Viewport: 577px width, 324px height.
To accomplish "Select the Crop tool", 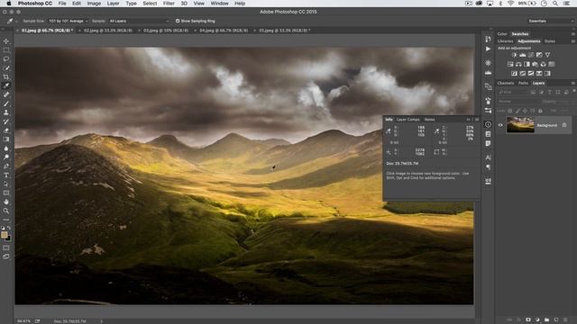I will 6,76.
